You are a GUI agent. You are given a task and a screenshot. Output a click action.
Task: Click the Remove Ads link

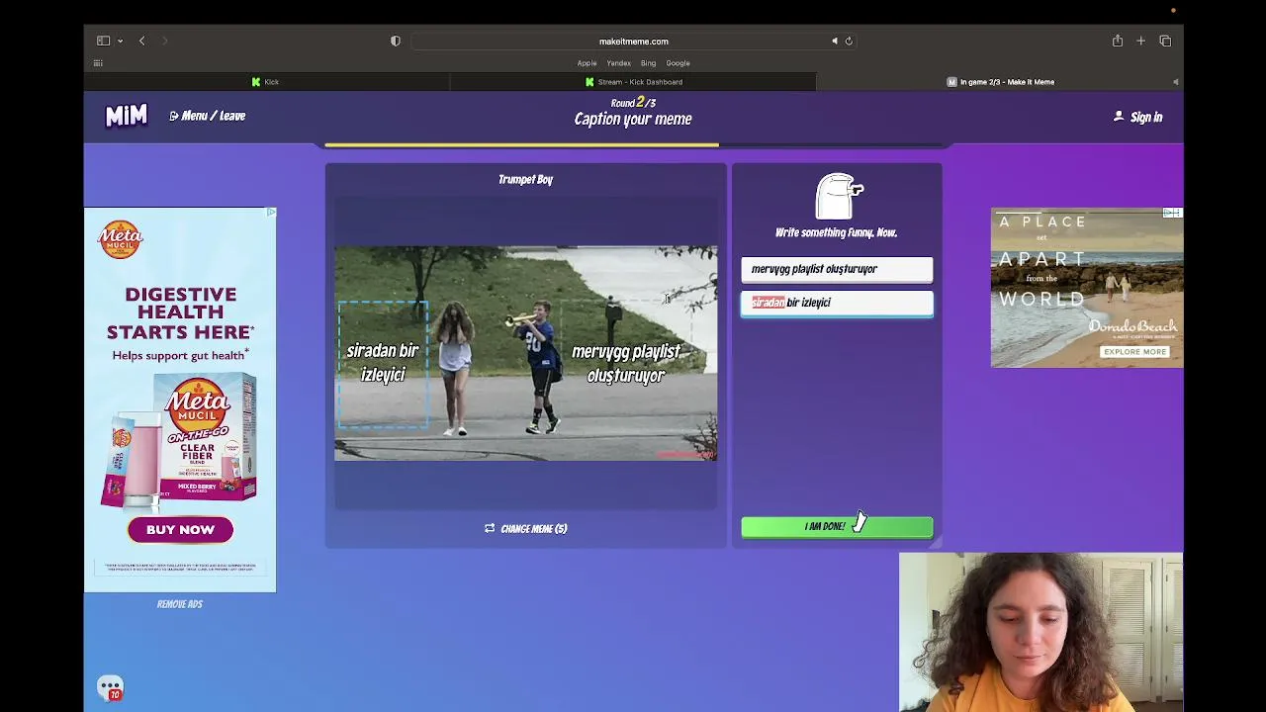(179, 604)
